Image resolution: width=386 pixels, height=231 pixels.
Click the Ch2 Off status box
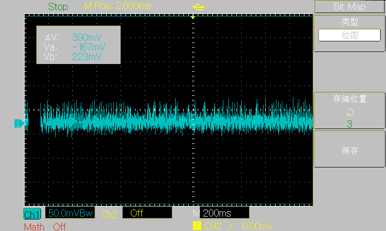click(147, 213)
